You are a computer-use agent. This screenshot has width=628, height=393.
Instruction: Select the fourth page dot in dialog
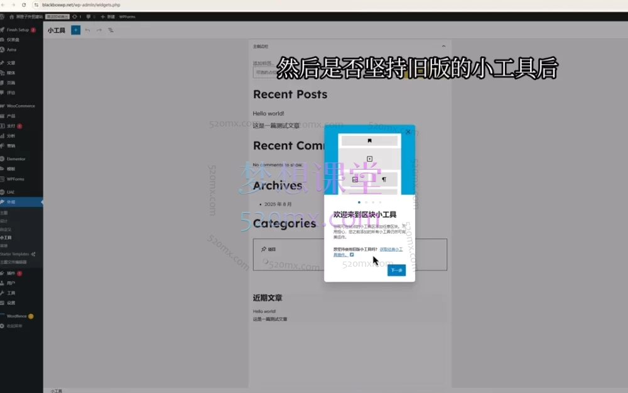pyautogui.click(x=380, y=202)
